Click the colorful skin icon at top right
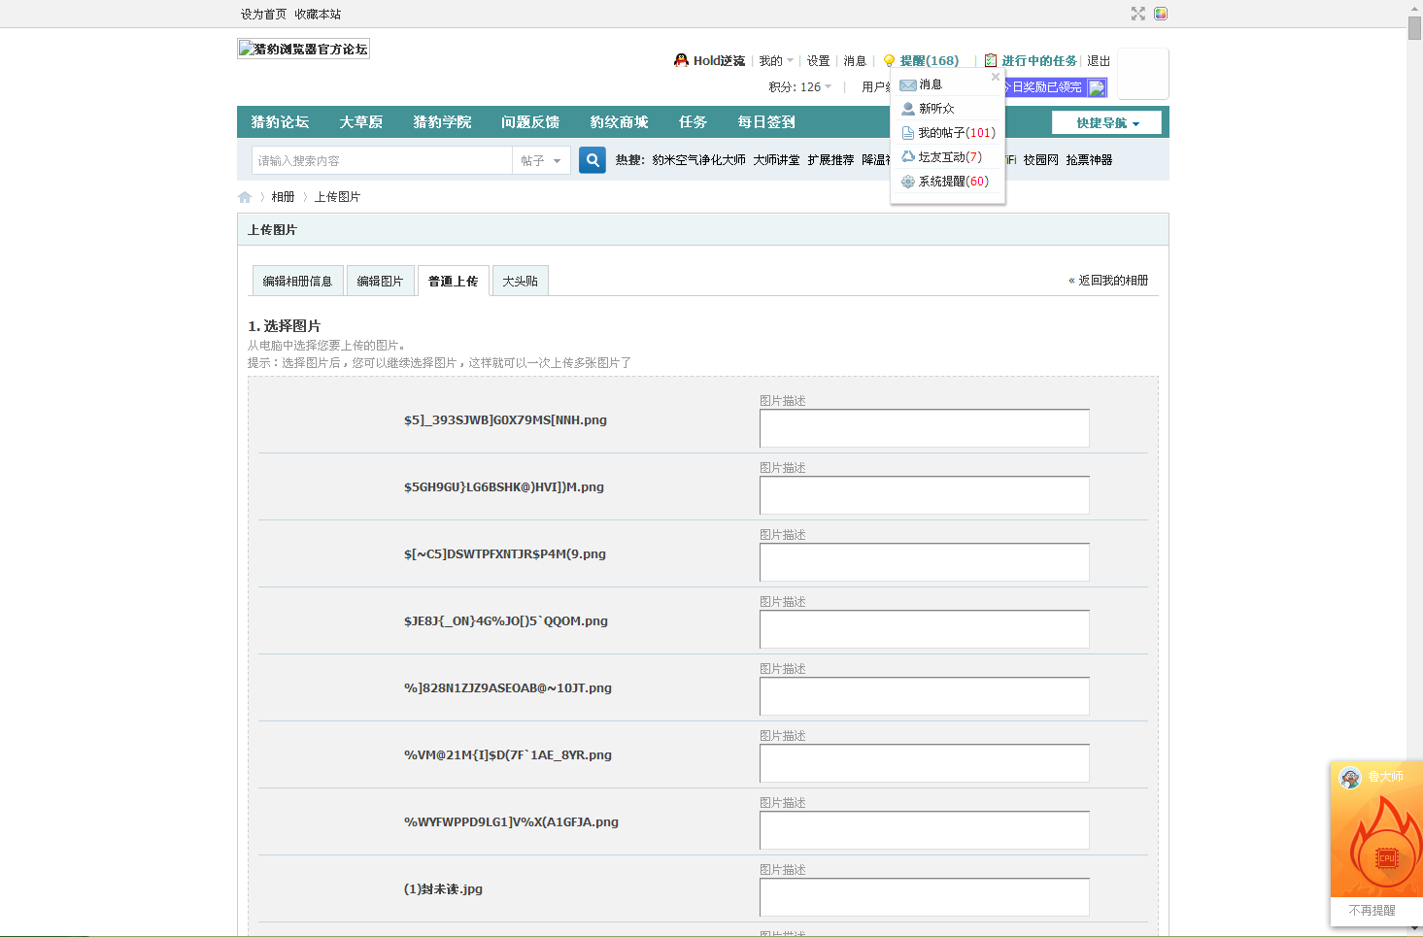 point(1161,14)
